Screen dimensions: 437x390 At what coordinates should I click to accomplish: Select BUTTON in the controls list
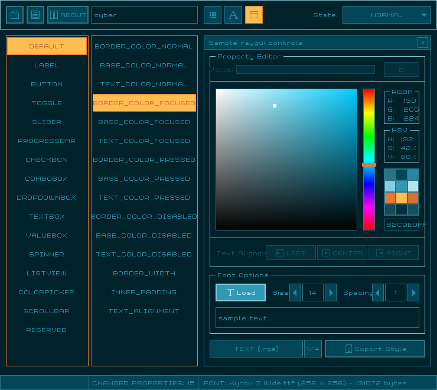(x=47, y=84)
